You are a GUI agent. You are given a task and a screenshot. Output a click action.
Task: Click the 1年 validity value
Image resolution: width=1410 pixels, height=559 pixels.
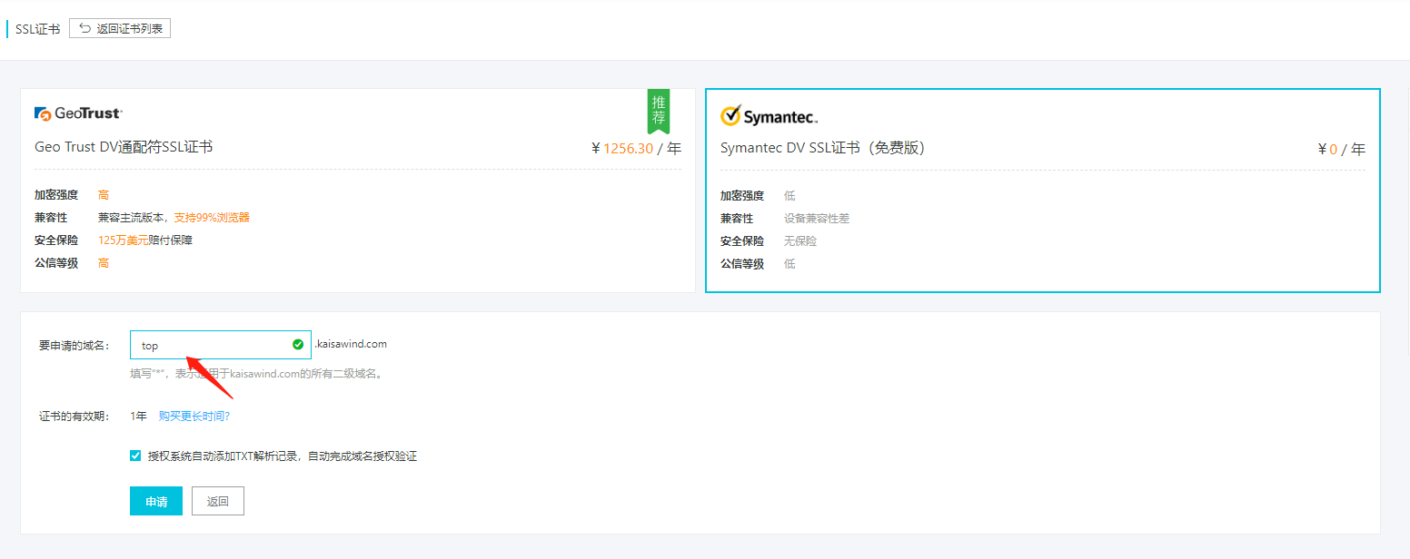(138, 416)
